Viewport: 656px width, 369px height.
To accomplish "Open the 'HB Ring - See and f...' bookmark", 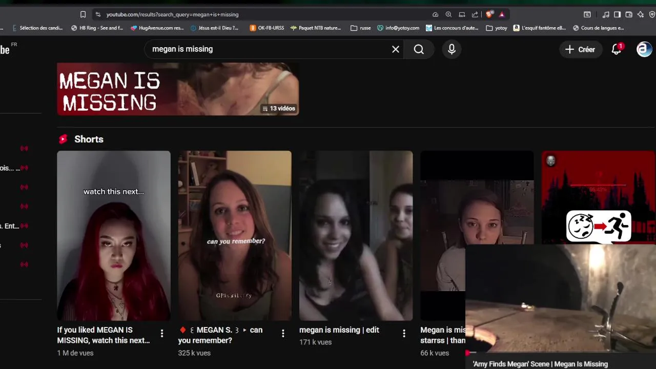I will [97, 28].
